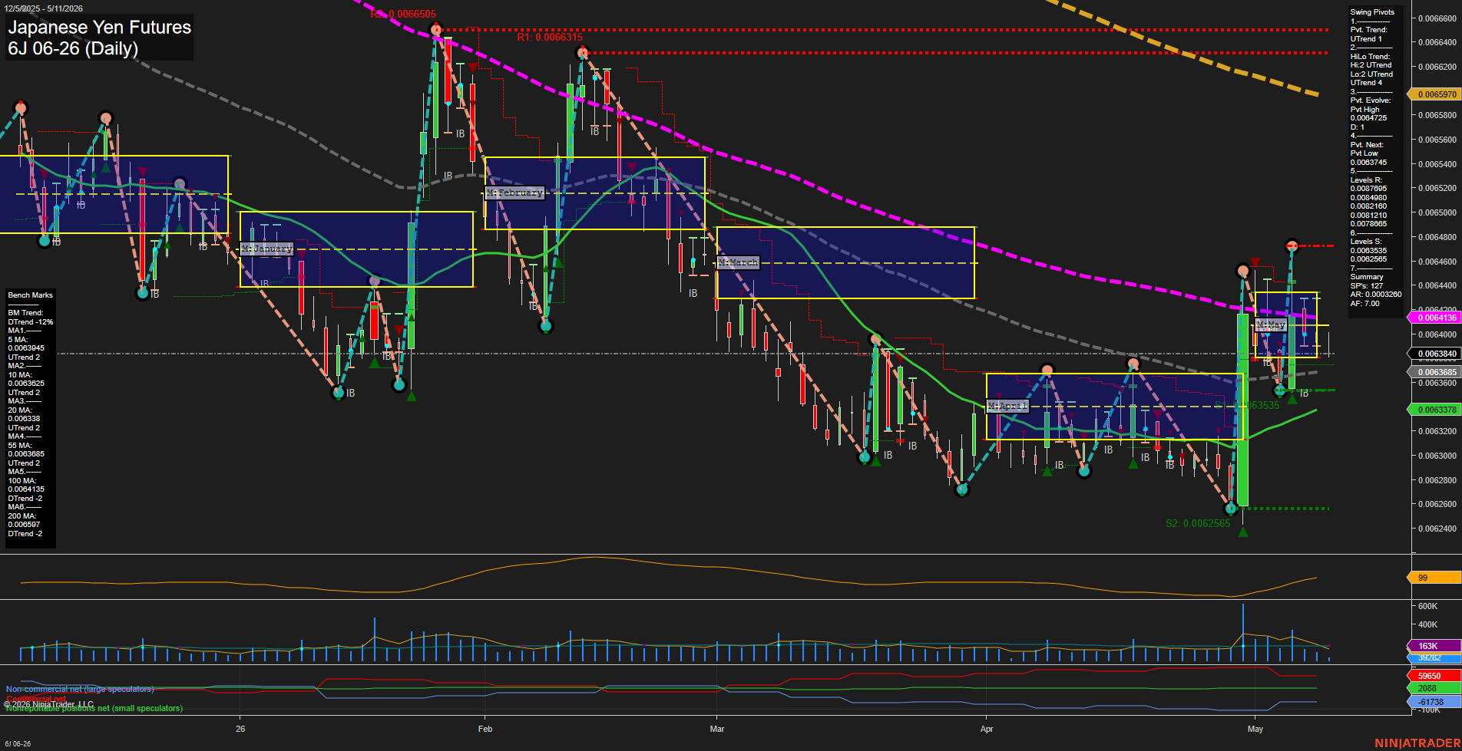This screenshot has height=751, width=1462.
Task: Click the Non-commercial net (large speculators) legend
Action: [x=80, y=689]
